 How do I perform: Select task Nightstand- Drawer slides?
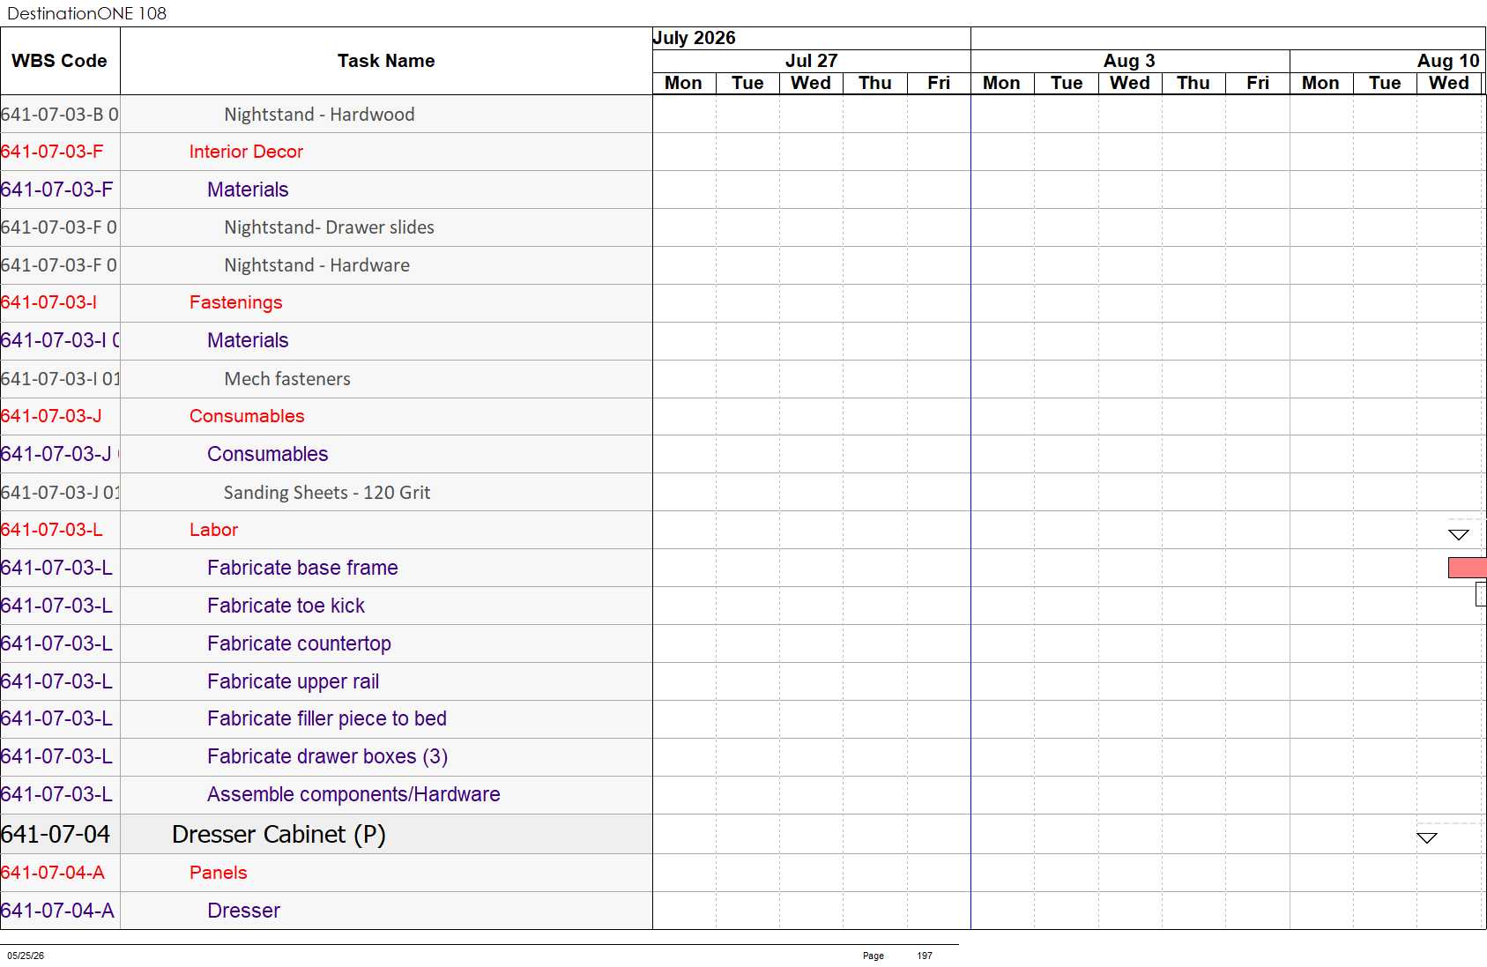pos(329,227)
